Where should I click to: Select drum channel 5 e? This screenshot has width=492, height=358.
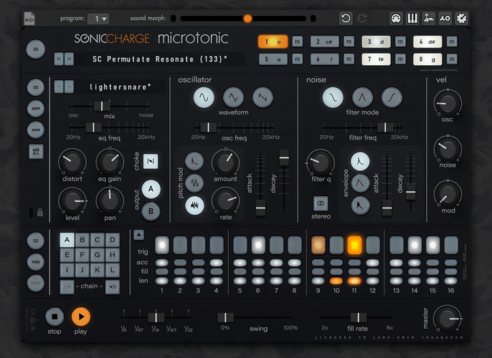273,59
